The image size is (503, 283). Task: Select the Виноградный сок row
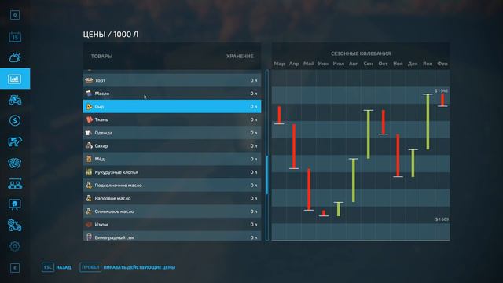(172, 236)
